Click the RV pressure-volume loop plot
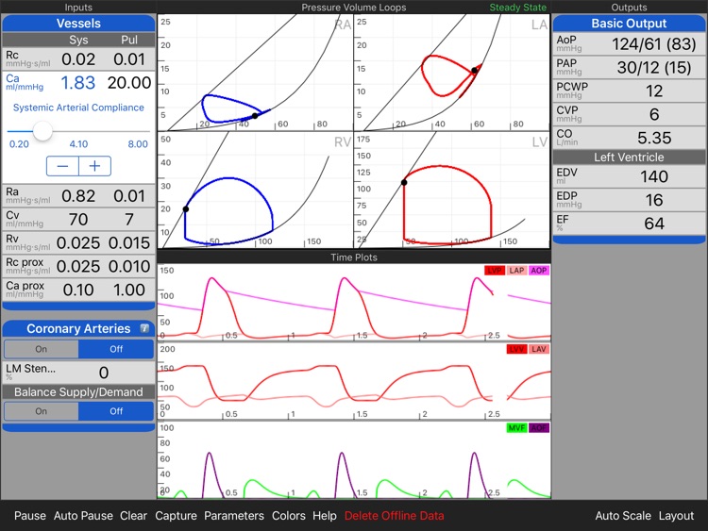708x531 pixels. point(255,190)
